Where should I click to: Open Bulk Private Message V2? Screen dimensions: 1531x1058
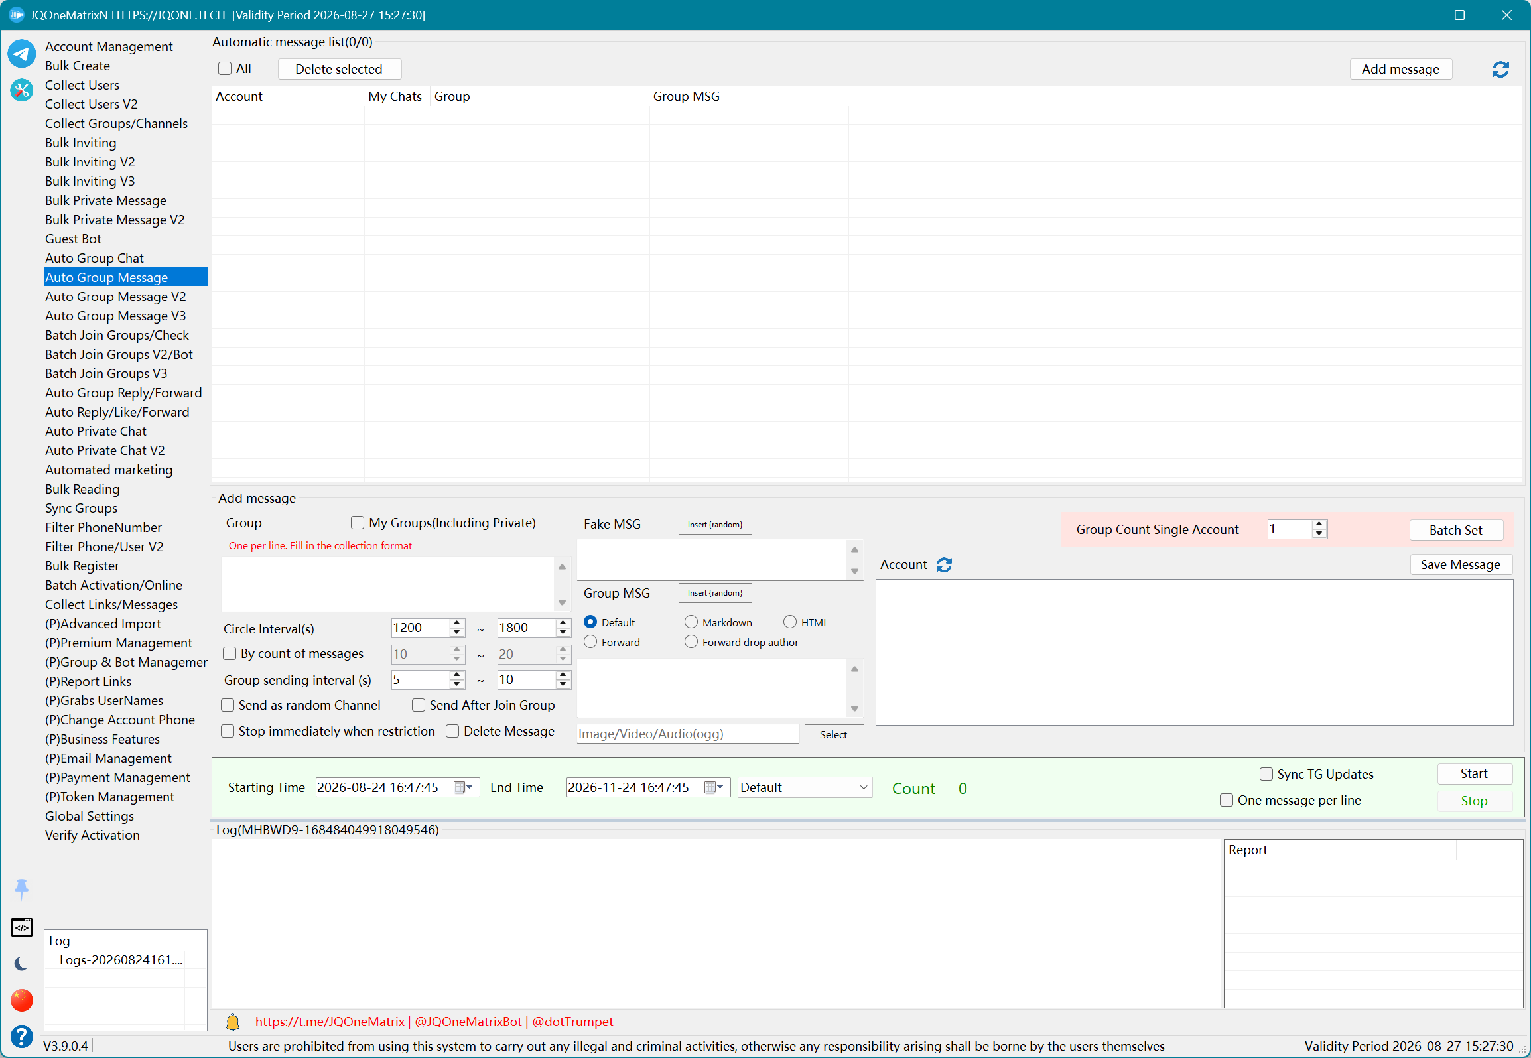(115, 220)
